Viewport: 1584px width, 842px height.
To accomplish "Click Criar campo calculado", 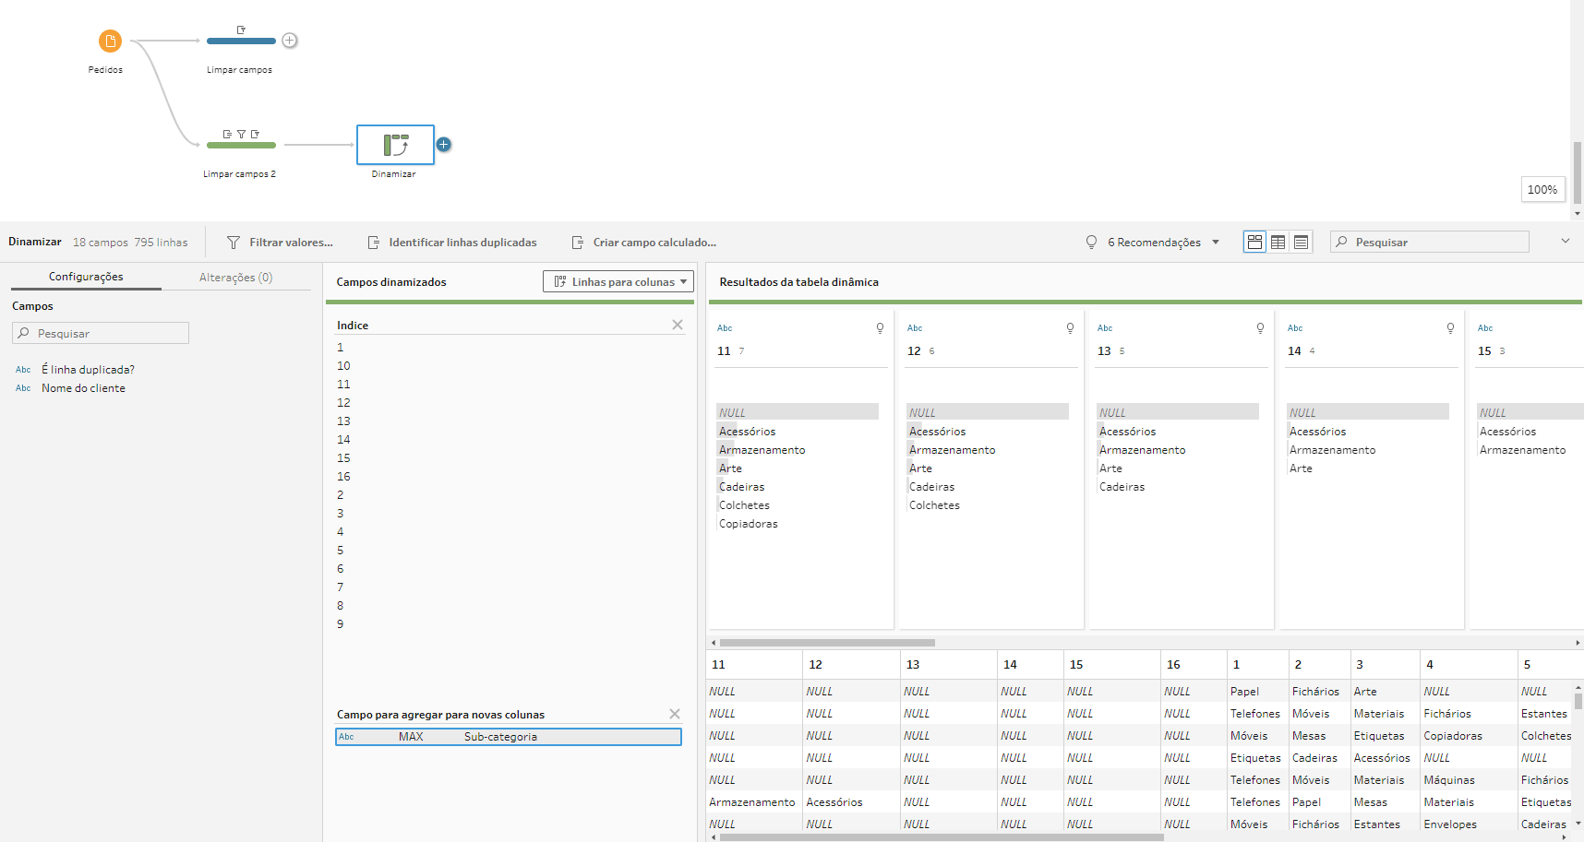I will (x=643, y=243).
